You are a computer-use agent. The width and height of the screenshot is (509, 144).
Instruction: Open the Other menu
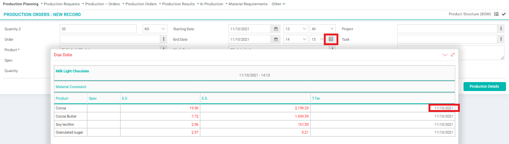tap(278, 4)
